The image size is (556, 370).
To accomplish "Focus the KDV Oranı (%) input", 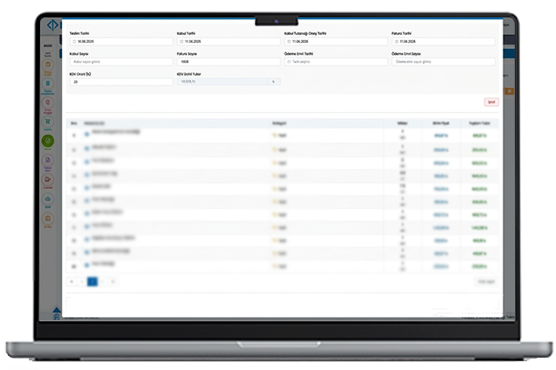I will (122, 82).
